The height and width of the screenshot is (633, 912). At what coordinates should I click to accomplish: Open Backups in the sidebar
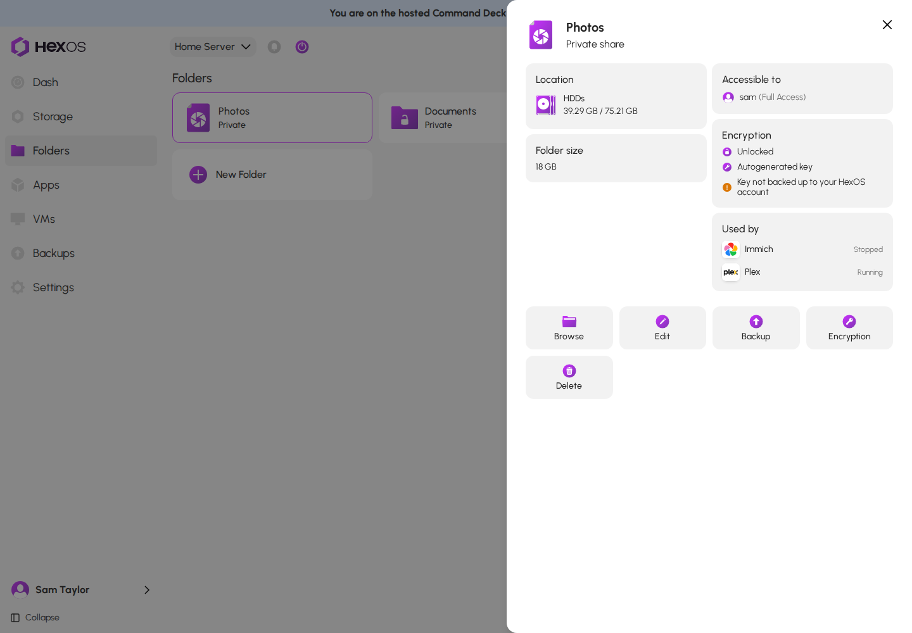click(81, 253)
